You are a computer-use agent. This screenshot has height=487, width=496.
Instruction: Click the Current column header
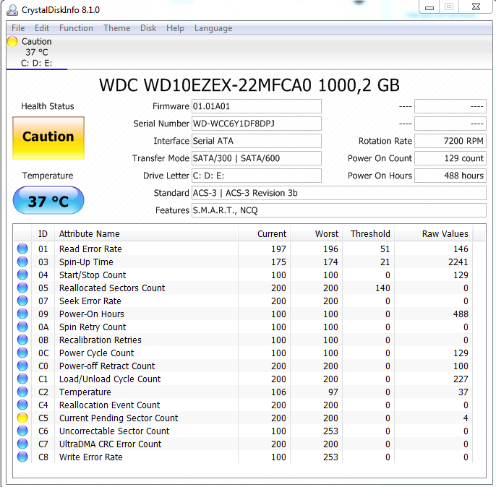pyautogui.click(x=264, y=234)
